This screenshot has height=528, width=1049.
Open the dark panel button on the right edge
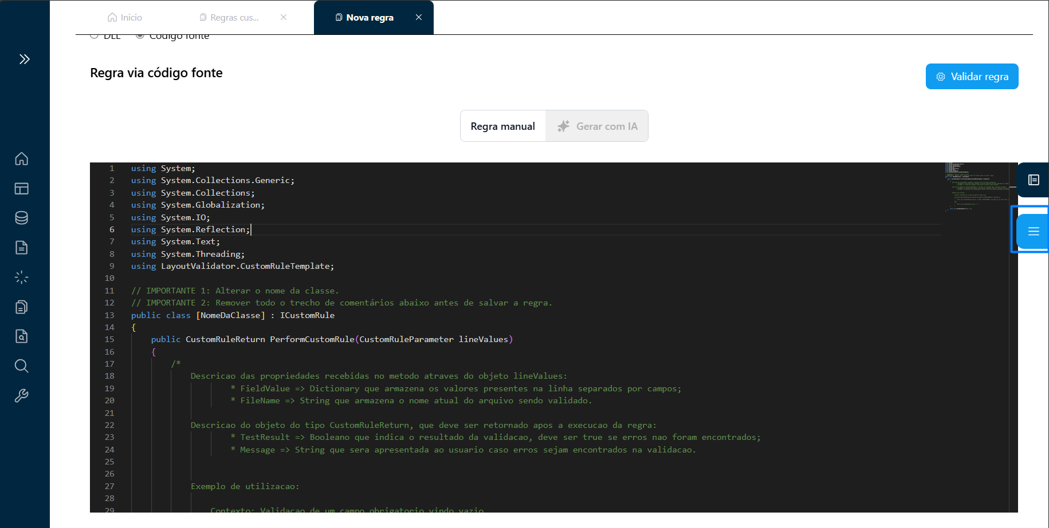1033,180
